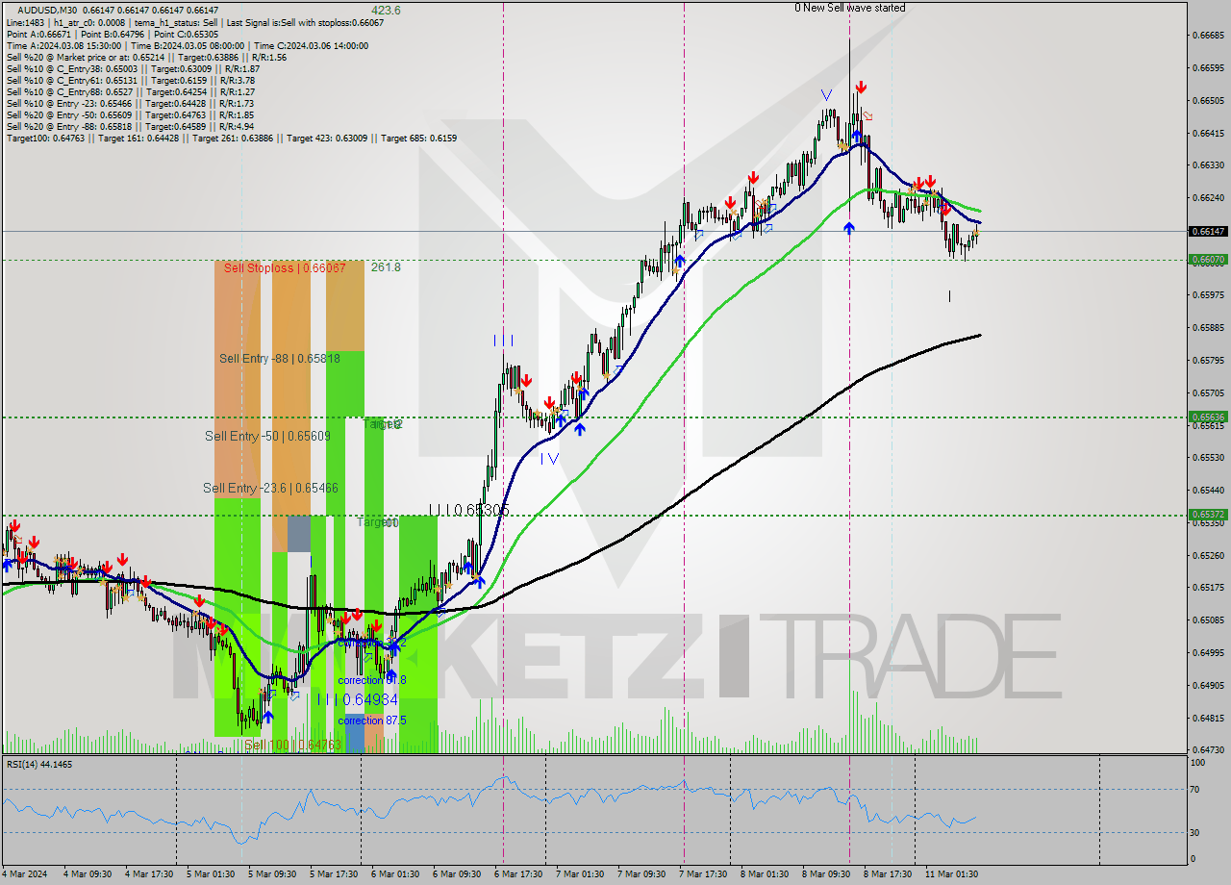Click the RSI(14) 44.1465 indicator label

click(39, 765)
